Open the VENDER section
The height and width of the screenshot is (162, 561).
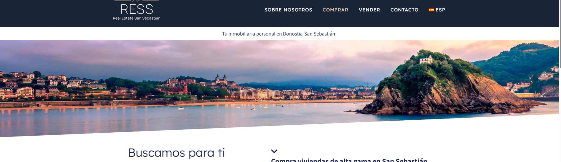tap(369, 10)
